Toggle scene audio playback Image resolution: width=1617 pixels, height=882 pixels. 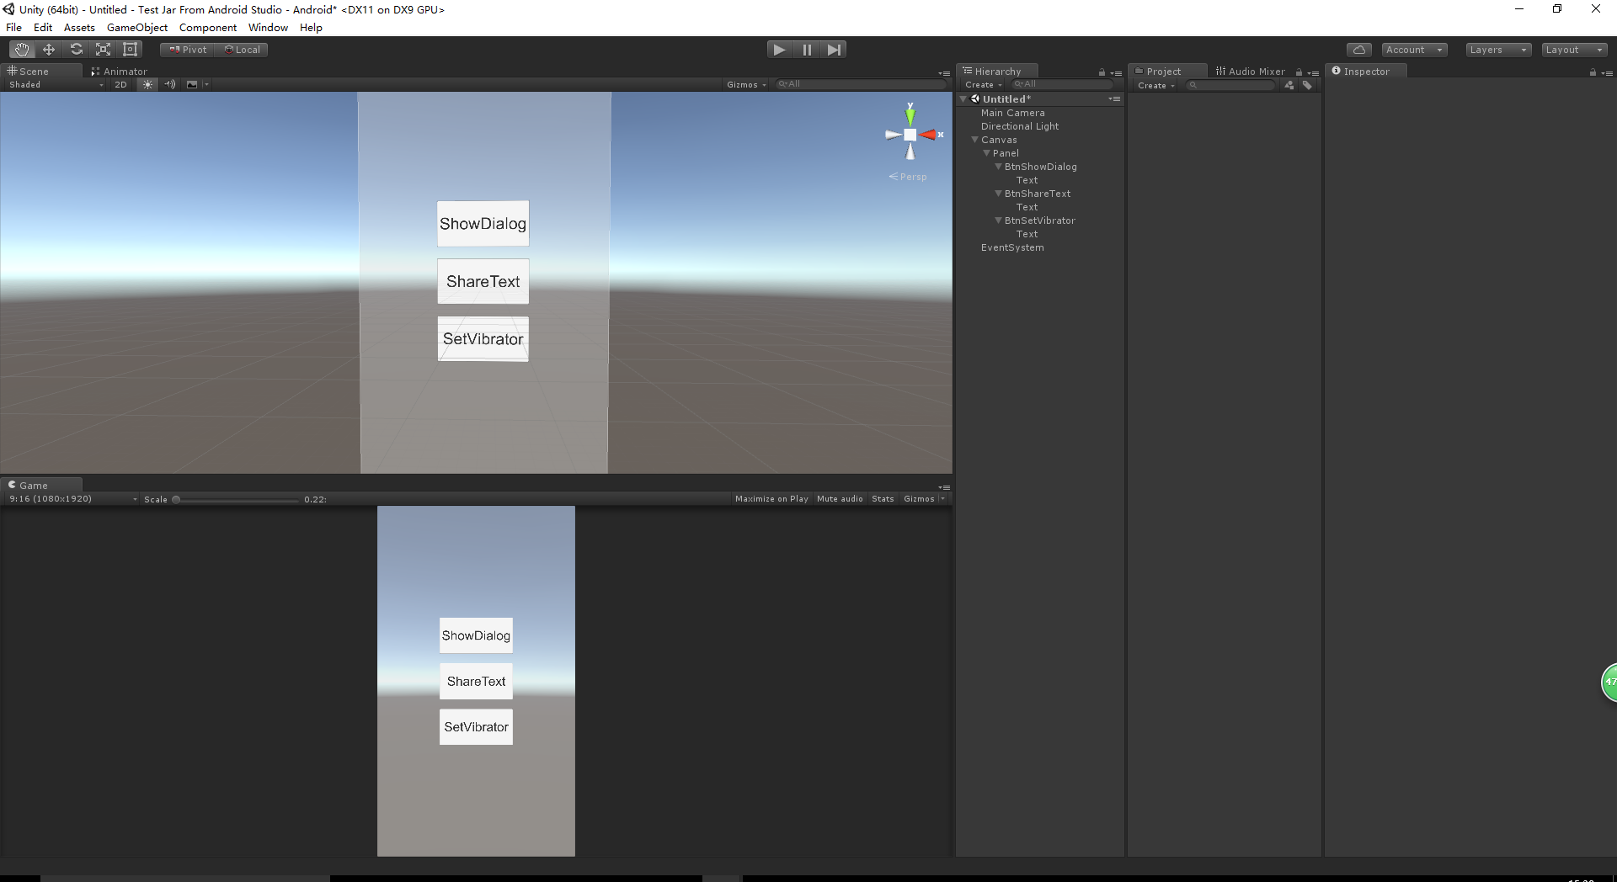point(170,84)
